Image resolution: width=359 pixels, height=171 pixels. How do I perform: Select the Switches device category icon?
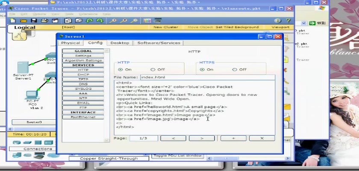pos(27,142)
